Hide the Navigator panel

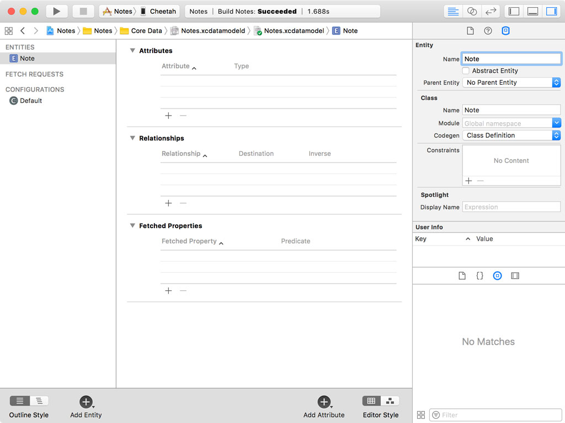click(514, 11)
